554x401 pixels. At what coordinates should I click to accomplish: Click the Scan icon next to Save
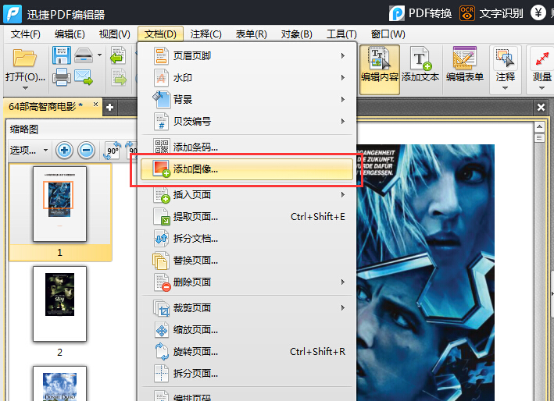point(84,55)
